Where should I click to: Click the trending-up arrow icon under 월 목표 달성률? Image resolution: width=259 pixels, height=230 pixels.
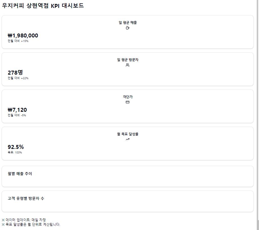pos(127,139)
